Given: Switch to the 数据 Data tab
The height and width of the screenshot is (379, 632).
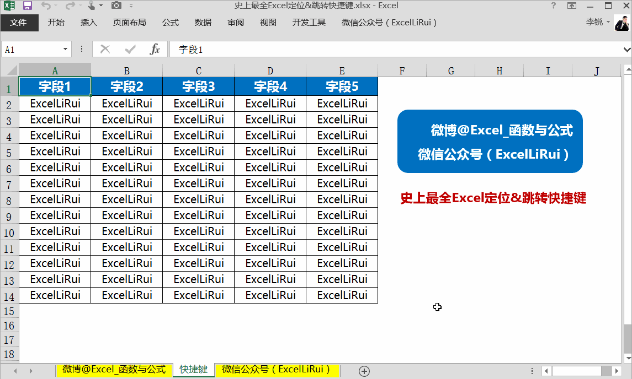Looking at the screenshot, I should pyautogui.click(x=203, y=23).
